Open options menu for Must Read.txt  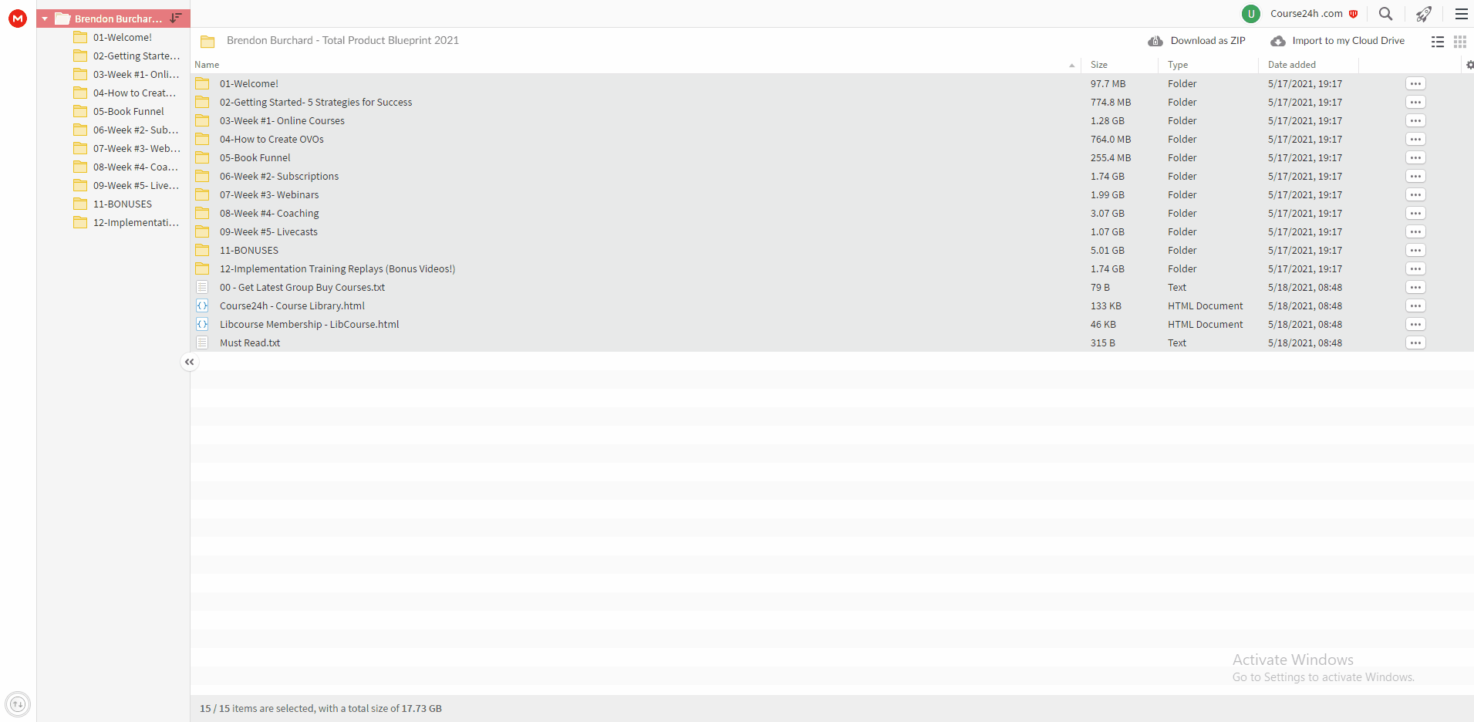pyautogui.click(x=1415, y=342)
